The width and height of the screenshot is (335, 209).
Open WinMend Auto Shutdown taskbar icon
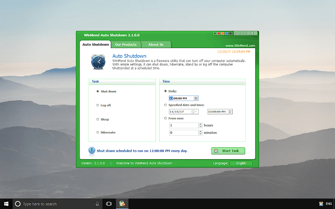tap(122, 204)
